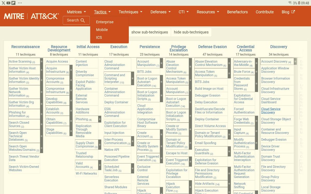
Task: Open the Resources dropdown menu
Action: [x=208, y=12]
